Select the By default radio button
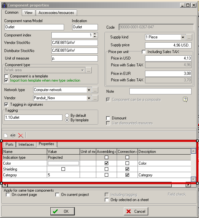199x218 pixels. tap(67, 116)
